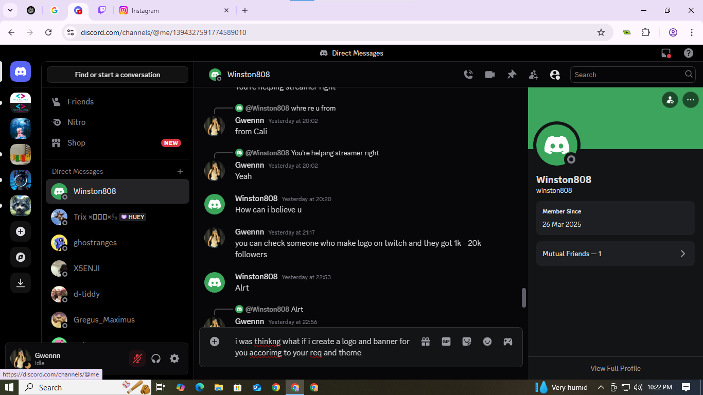Switch to the Instagram browser tab

click(144, 10)
